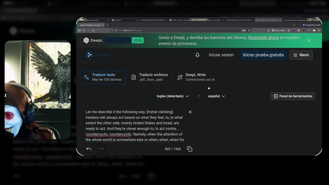Click the orange extension icon in the toolbar
The height and width of the screenshot is (185, 329).
(x=299, y=30)
